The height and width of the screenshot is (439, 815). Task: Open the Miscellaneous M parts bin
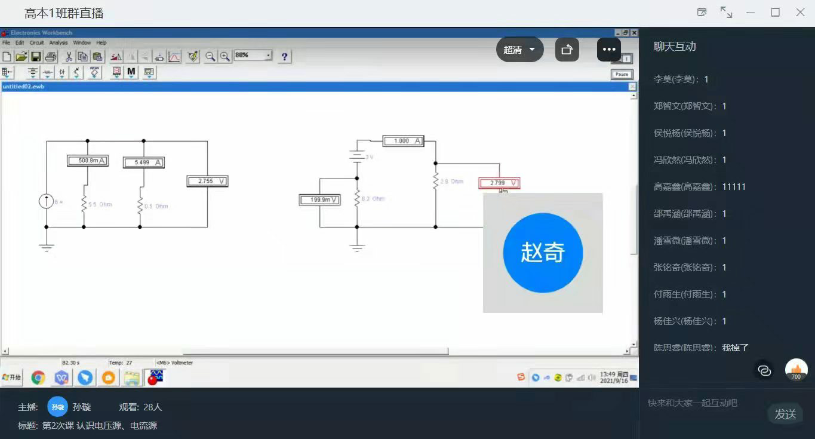(x=131, y=72)
